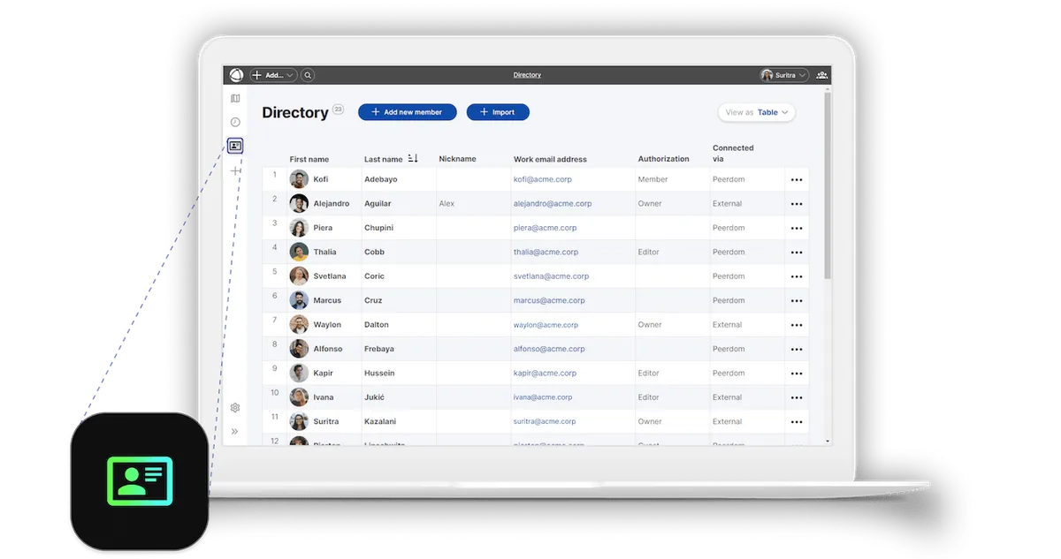Open the Directory contact card icon in sidebar

coord(235,145)
